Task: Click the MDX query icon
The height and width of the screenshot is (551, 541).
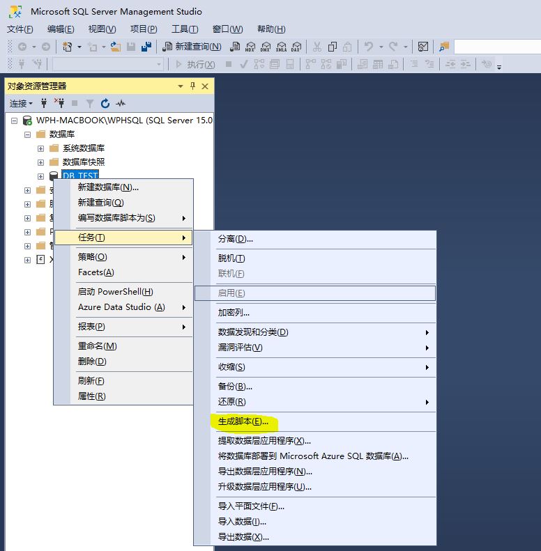Action: pos(250,47)
